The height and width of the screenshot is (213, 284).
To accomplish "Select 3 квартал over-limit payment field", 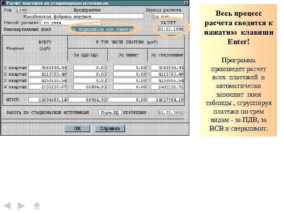I will (x=167, y=80).
